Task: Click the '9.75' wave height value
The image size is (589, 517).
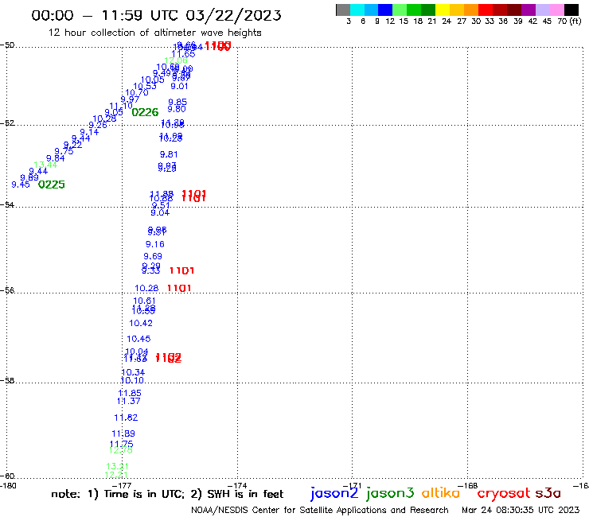Action: pyautogui.click(x=64, y=151)
